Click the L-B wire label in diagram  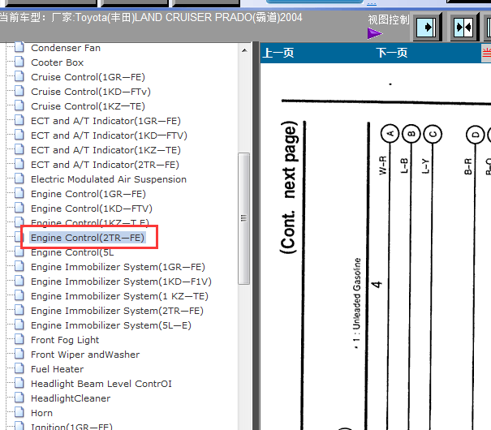click(405, 166)
